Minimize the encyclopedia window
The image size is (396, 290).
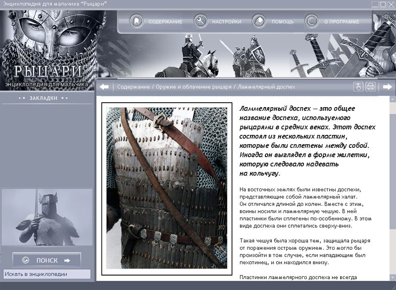pyautogui.click(x=375, y=4)
